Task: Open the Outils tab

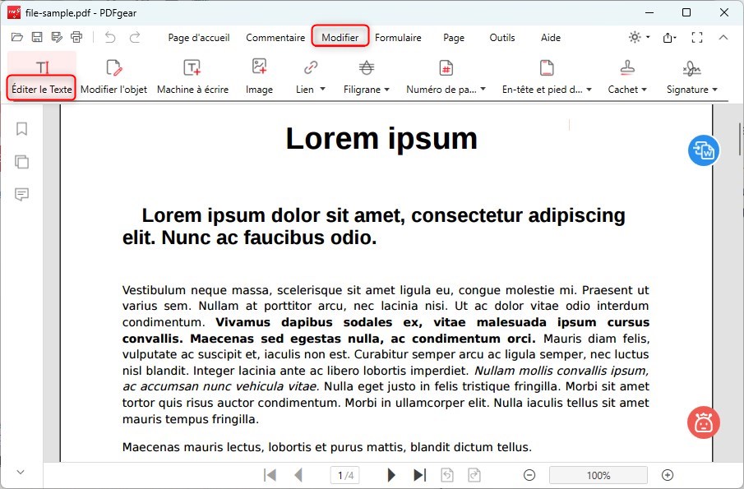Action: tap(502, 38)
